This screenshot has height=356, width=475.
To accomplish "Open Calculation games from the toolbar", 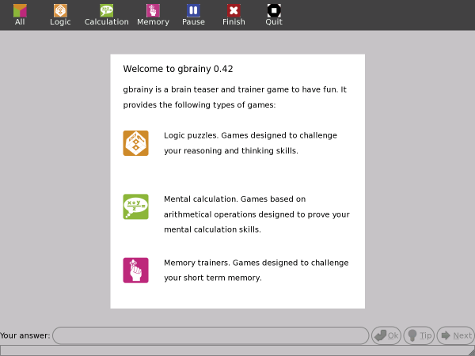I will [x=106, y=14].
